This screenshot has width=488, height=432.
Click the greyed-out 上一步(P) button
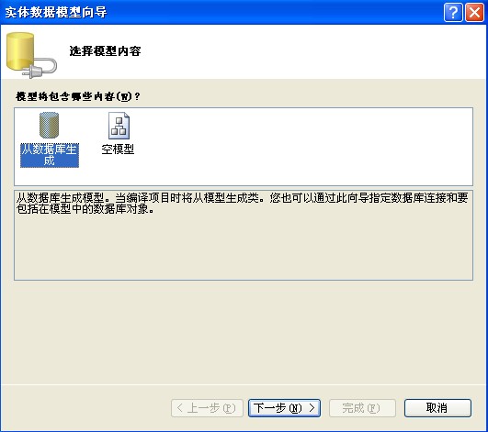click(207, 408)
